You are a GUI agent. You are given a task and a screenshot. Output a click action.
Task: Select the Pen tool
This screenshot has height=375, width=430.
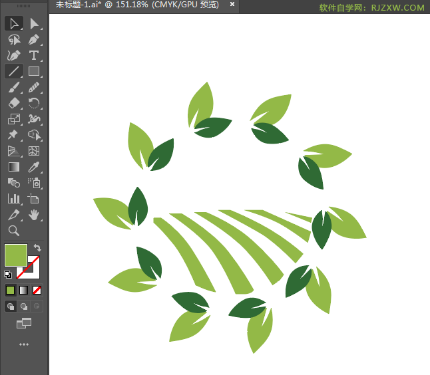34,39
